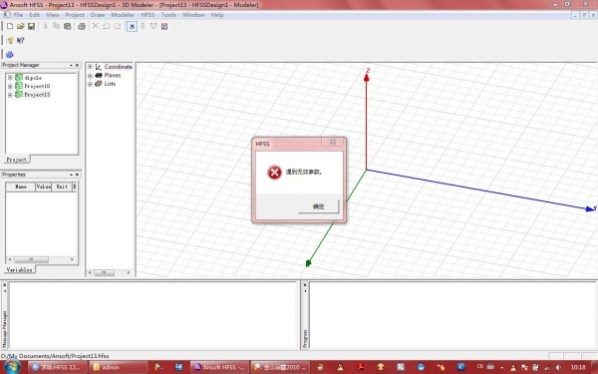Click the Open file toolbar icon
The width and height of the screenshot is (598, 374).
tap(21, 26)
